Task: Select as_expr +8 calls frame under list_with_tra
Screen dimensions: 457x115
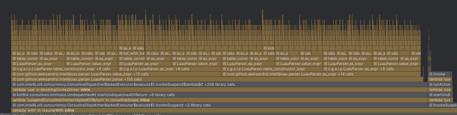Action: click(x=169, y=69)
